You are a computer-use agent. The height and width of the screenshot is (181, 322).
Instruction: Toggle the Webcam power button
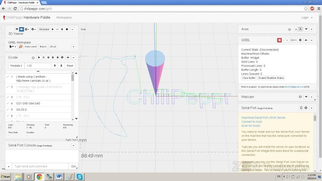300,97
